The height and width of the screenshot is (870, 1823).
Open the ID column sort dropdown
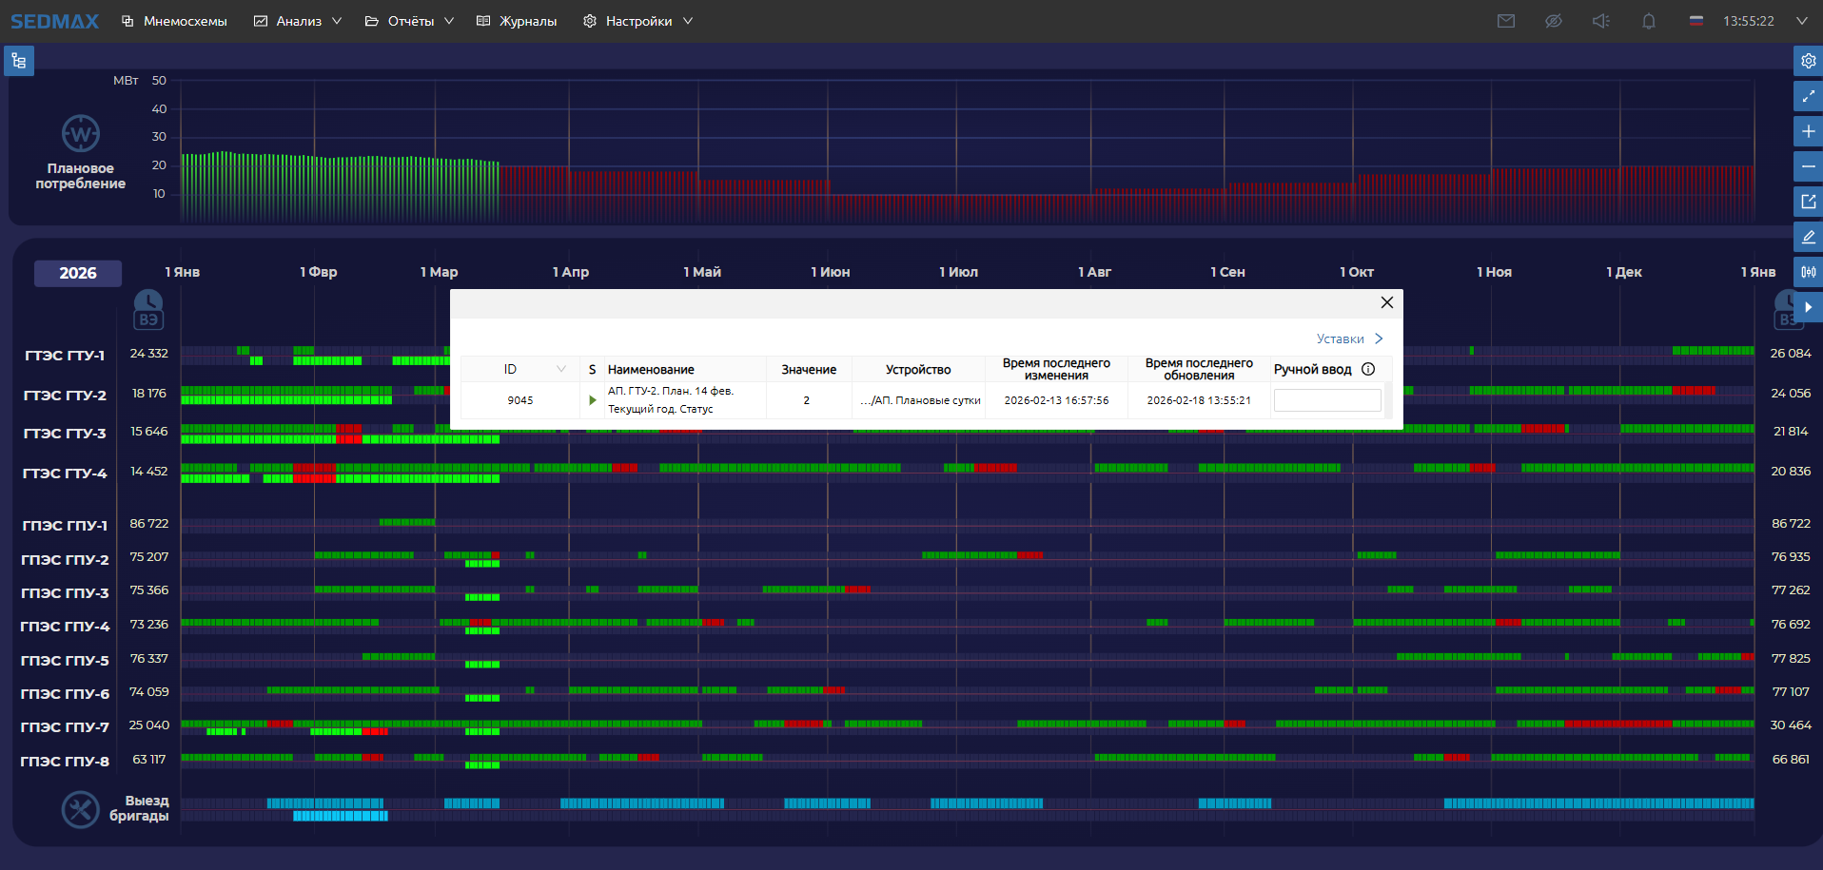pyautogui.click(x=560, y=369)
